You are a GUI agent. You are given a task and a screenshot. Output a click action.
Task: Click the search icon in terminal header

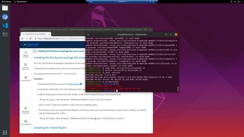(88, 35)
